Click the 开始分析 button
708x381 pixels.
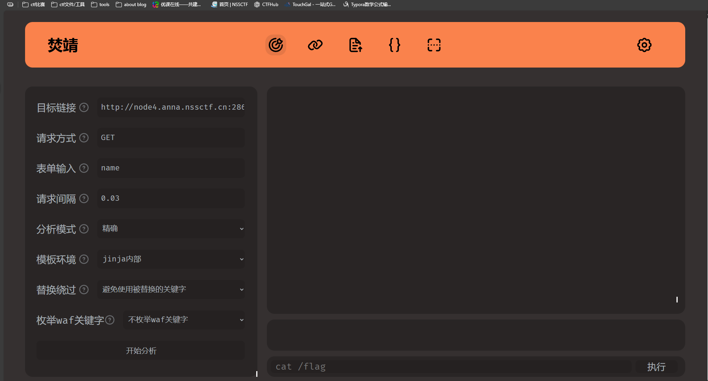pos(141,350)
